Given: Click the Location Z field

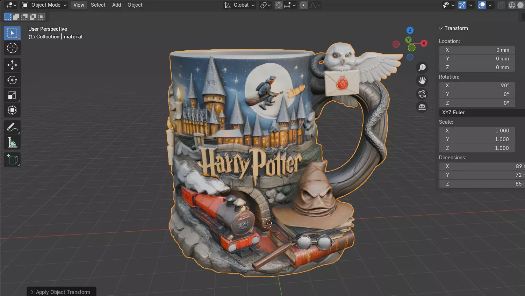Looking at the screenshot, I should (477, 67).
